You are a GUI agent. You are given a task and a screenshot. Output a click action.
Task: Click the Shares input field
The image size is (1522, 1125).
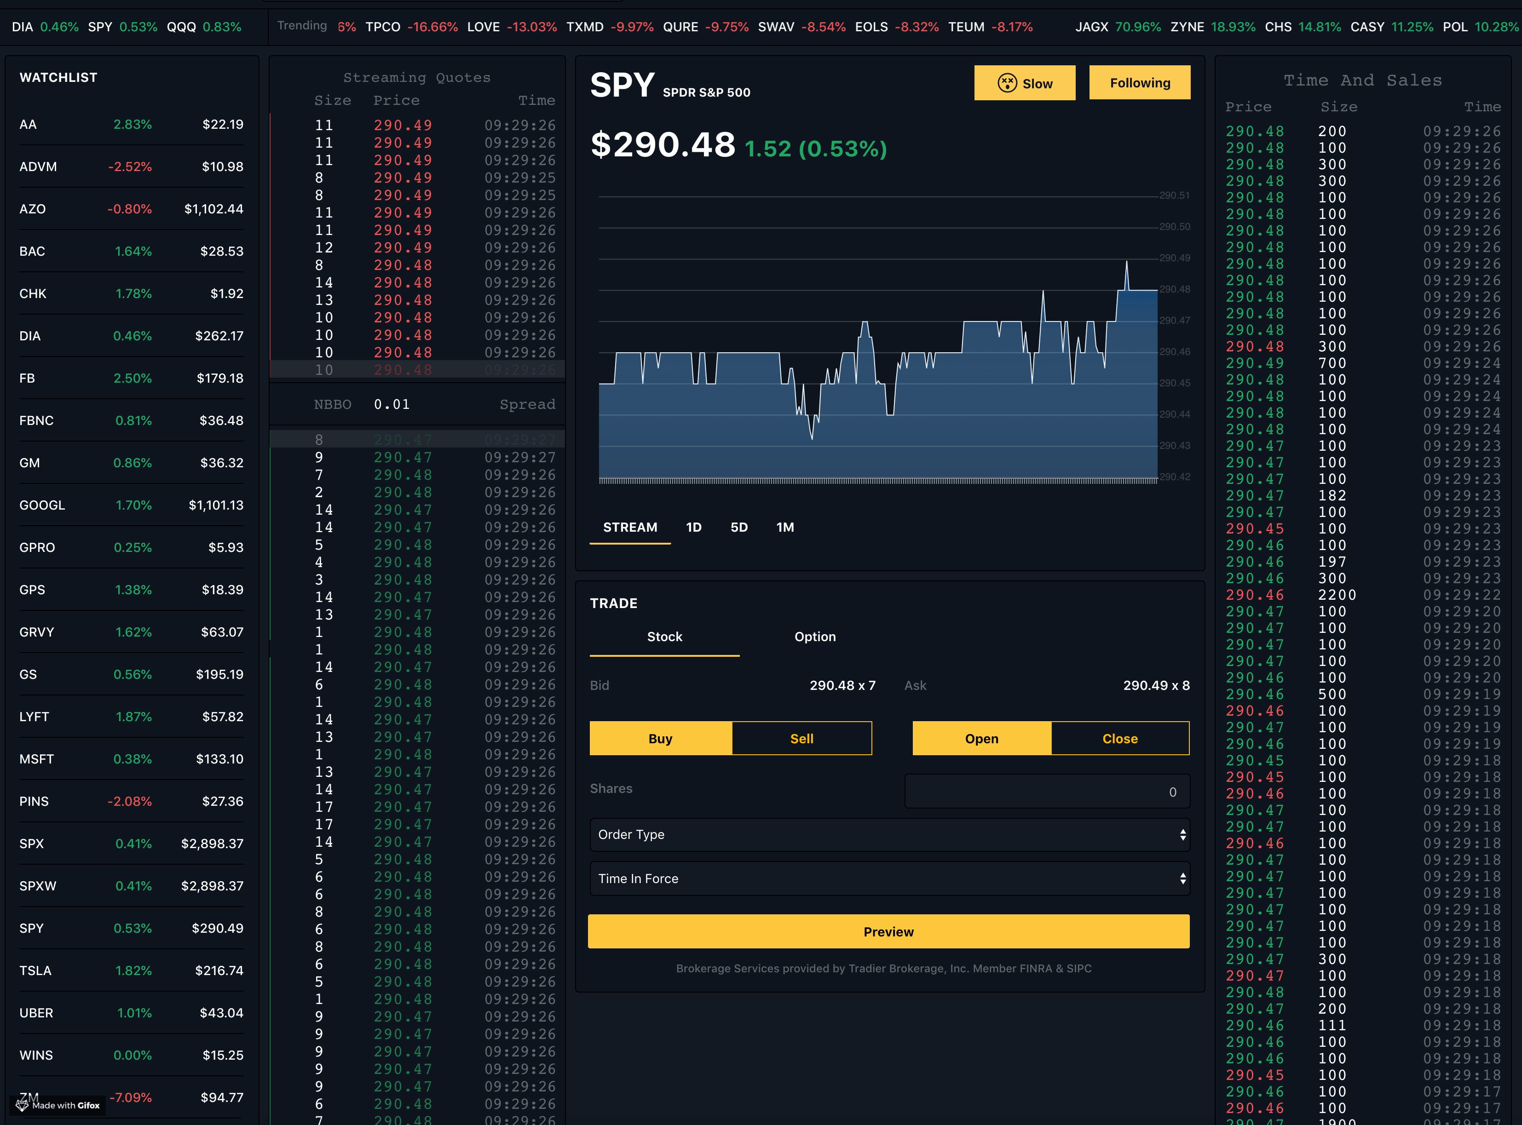1047,791
